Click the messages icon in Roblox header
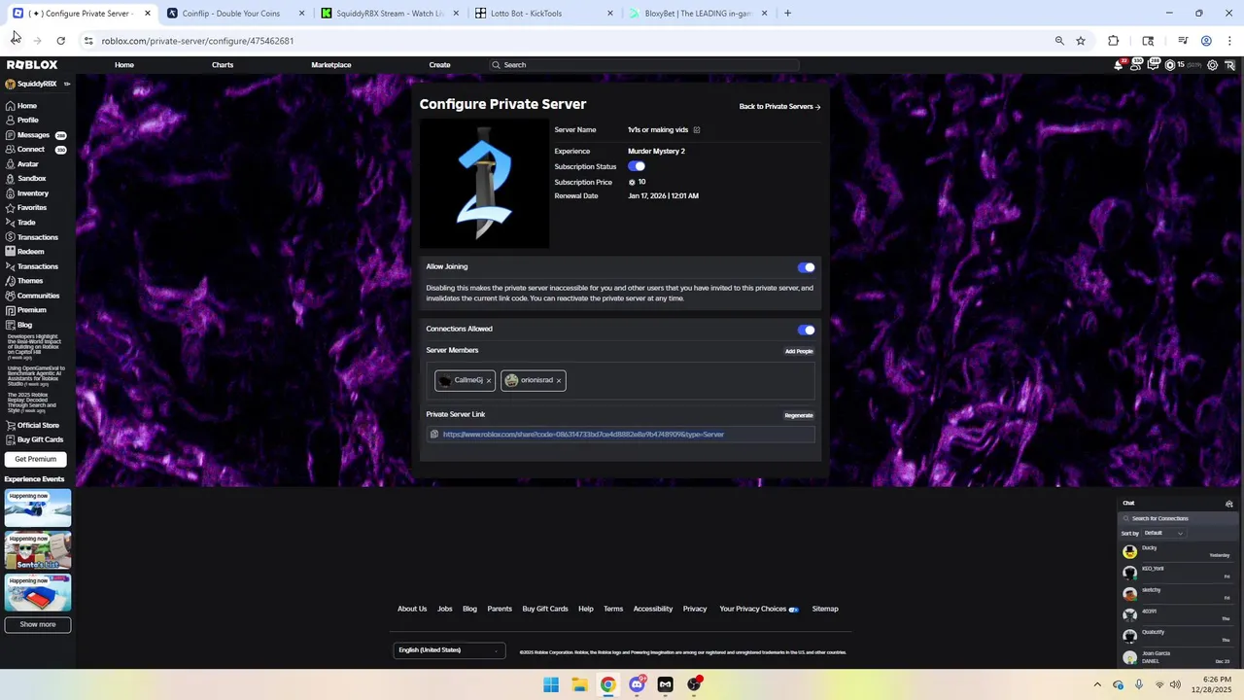 click(1153, 66)
